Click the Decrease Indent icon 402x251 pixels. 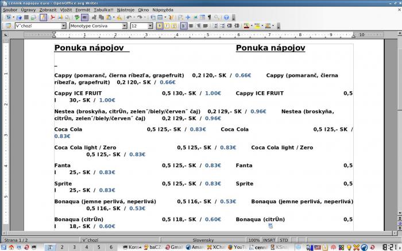pyautogui.click(x=230, y=26)
